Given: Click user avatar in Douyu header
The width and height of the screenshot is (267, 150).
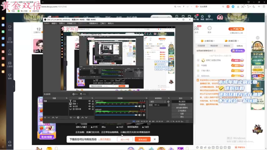Looking at the screenshot, I should point(220,18).
